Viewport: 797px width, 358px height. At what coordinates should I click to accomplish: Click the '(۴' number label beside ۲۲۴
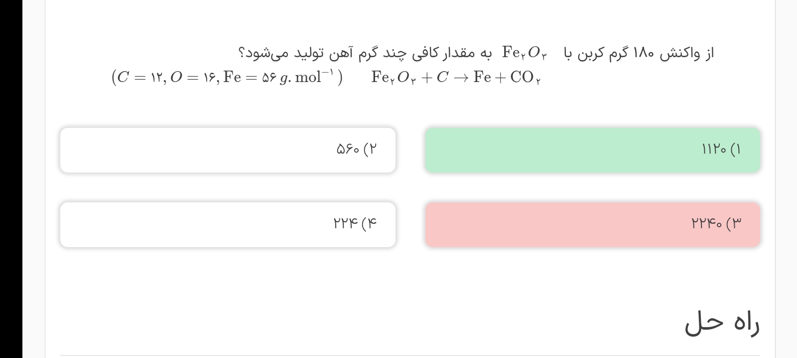(369, 223)
